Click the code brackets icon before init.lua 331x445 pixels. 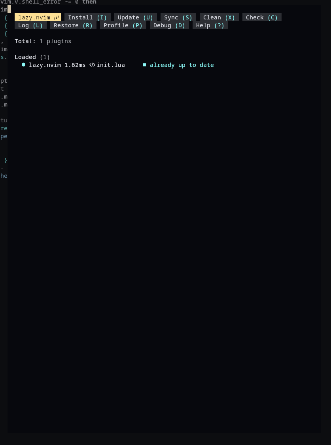click(92, 65)
